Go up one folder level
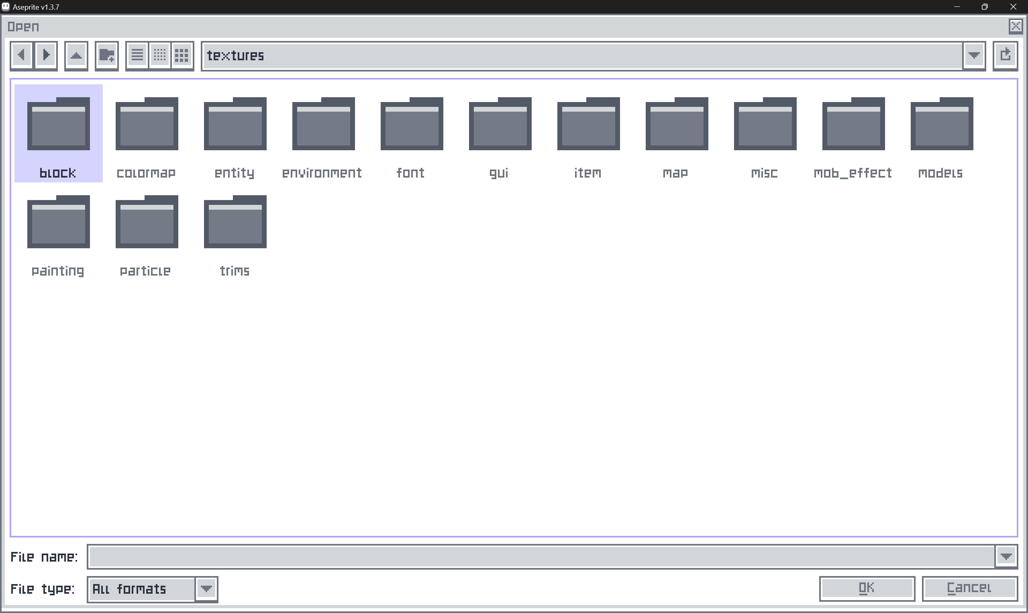 point(76,55)
